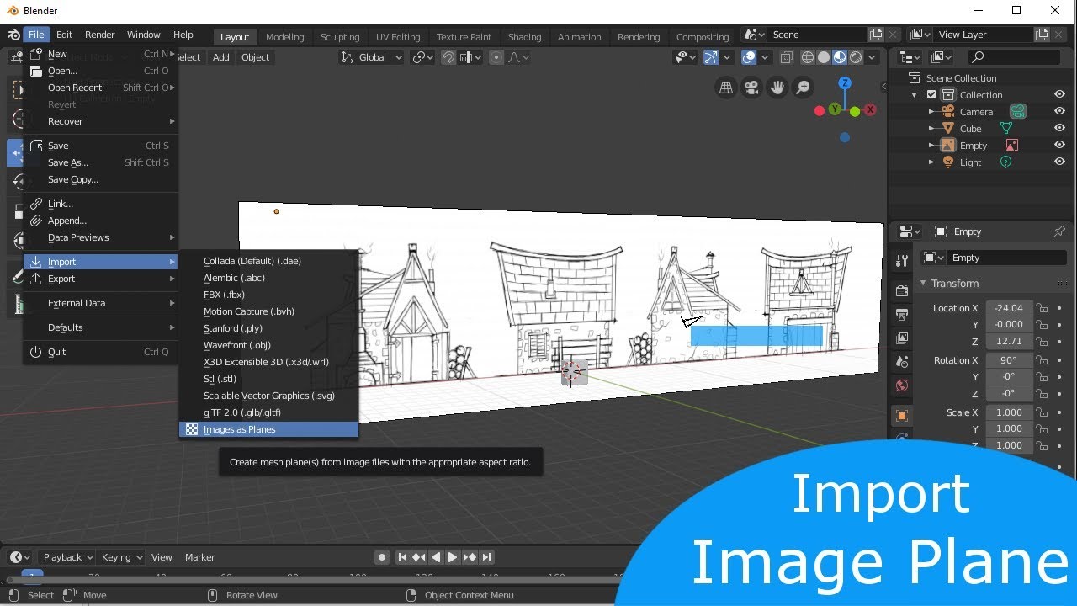The height and width of the screenshot is (606, 1077).
Task: Open the Object properties tab
Action: (x=902, y=416)
